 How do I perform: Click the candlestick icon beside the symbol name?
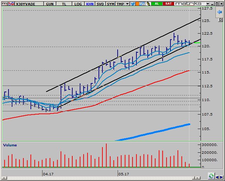(x=10, y=4)
